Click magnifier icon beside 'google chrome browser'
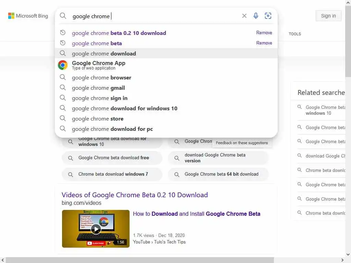Viewport: 351px width, 263px height. 63,77
